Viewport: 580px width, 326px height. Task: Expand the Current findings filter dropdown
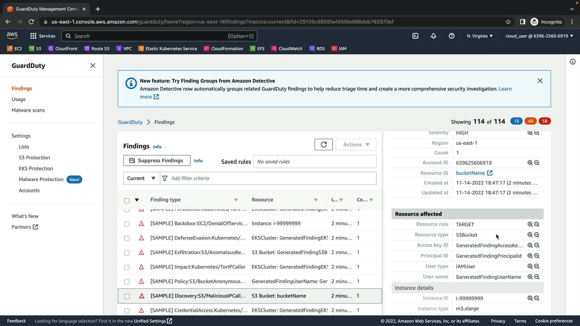coord(141,178)
